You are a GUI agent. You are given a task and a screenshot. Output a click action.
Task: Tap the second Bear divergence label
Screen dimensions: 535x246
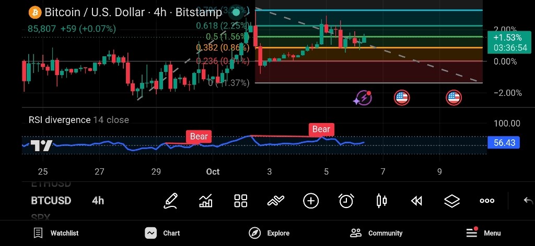(321, 129)
